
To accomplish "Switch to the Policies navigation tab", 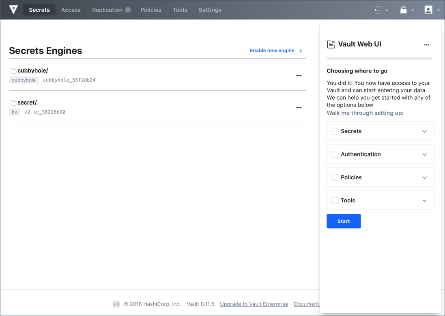I will [x=150, y=10].
